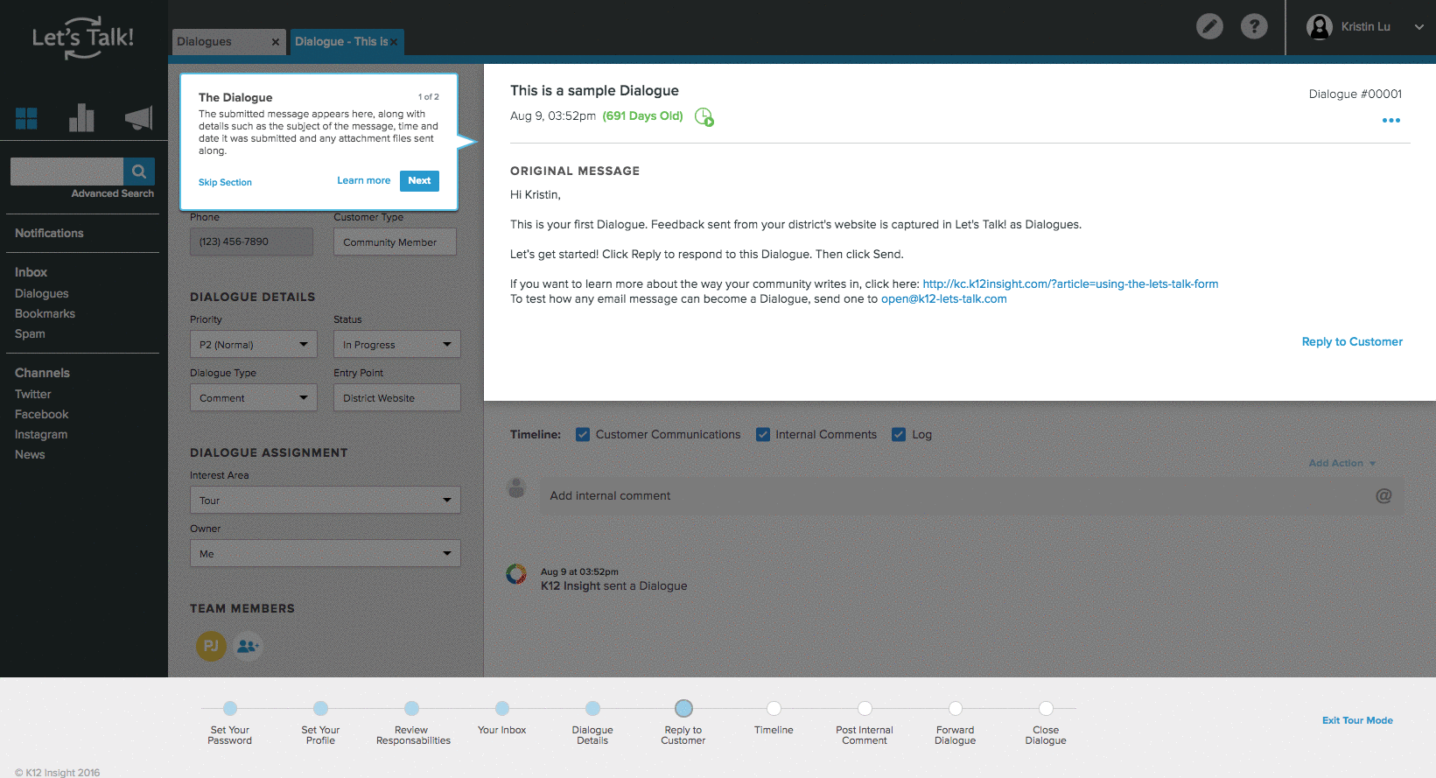Expand the Owner dropdown showing Me

click(325, 554)
